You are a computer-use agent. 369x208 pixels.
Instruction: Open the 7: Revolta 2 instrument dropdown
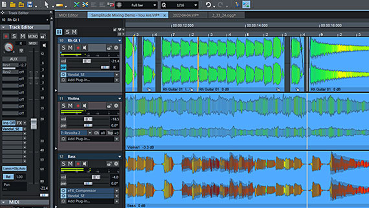90,133
